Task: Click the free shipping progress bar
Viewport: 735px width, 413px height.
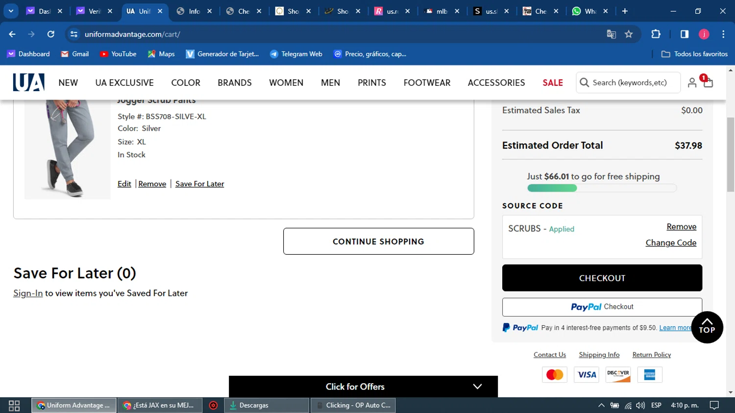Action: tap(602, 188)
